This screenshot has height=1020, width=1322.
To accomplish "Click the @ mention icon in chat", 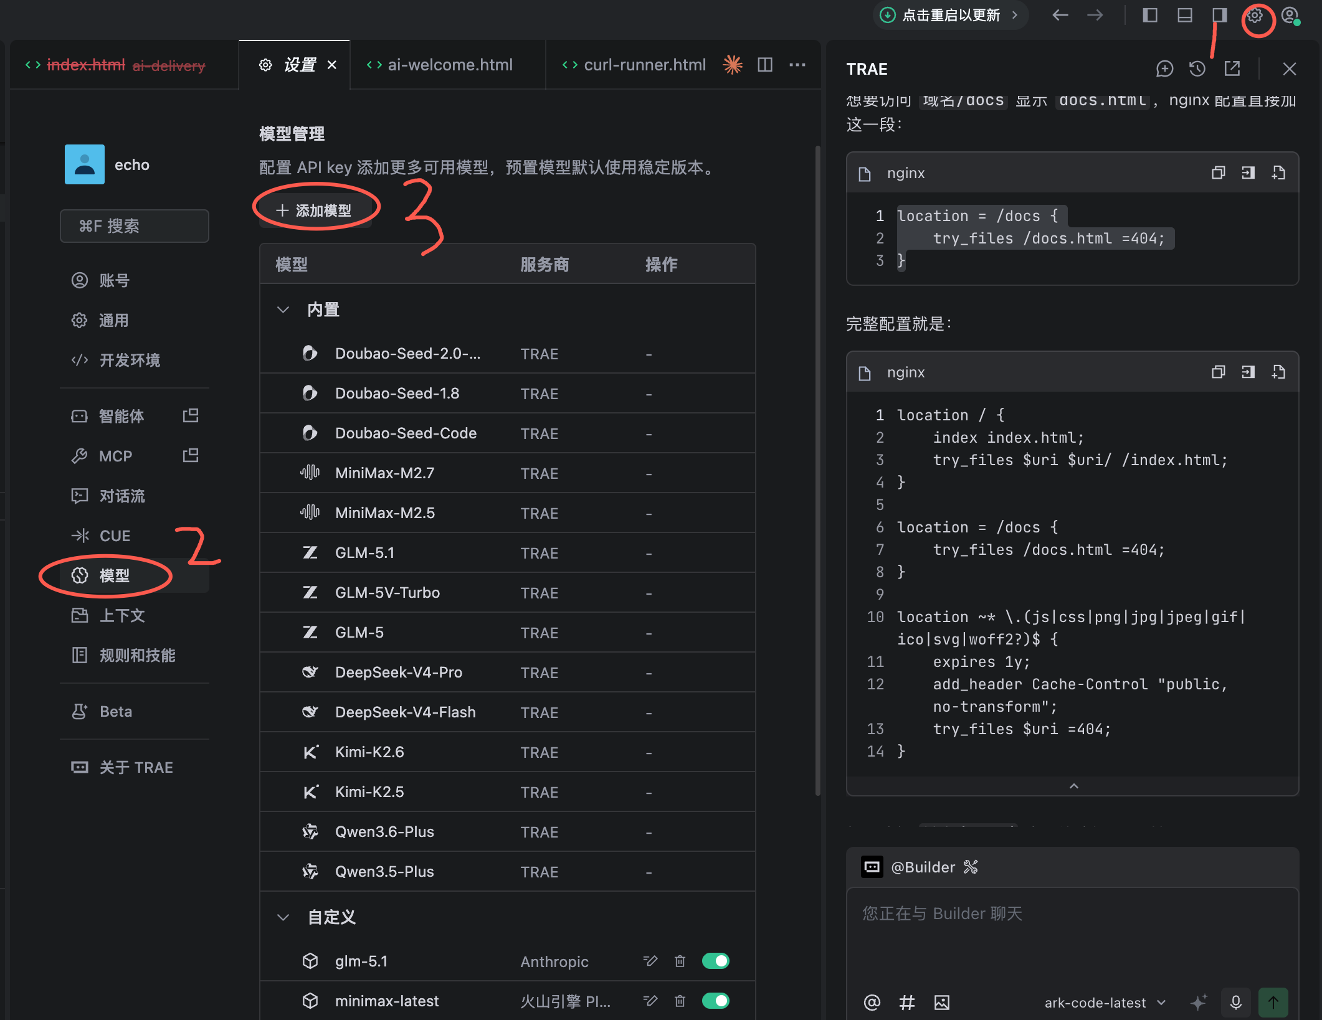I will (872, 1002).
